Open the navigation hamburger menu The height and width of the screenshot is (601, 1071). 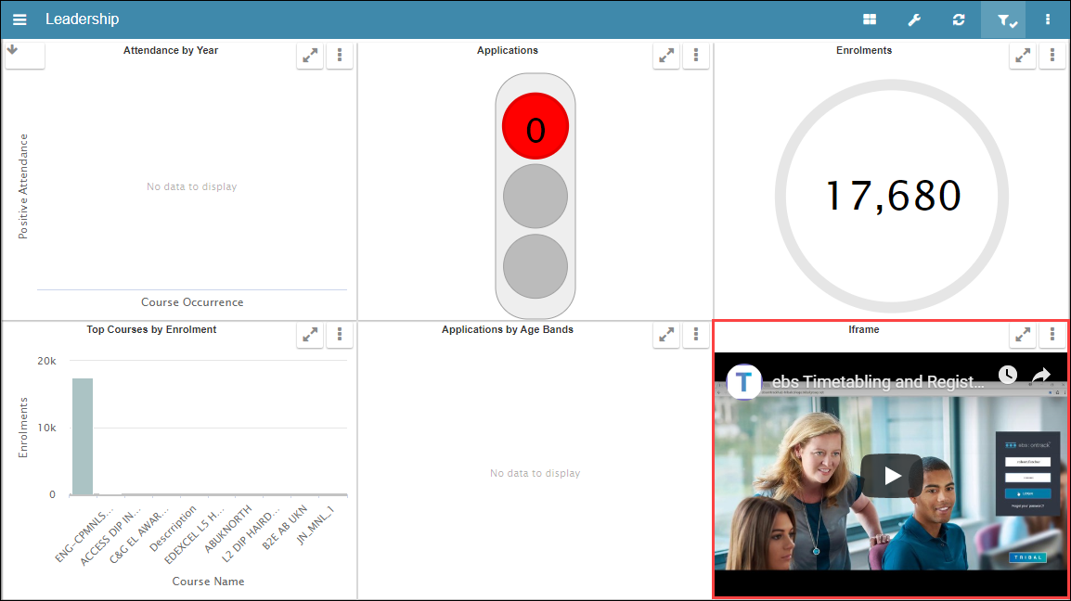[19, 19]
